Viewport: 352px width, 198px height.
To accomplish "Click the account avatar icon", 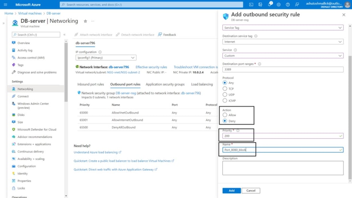I will click(x=347, y=5).
